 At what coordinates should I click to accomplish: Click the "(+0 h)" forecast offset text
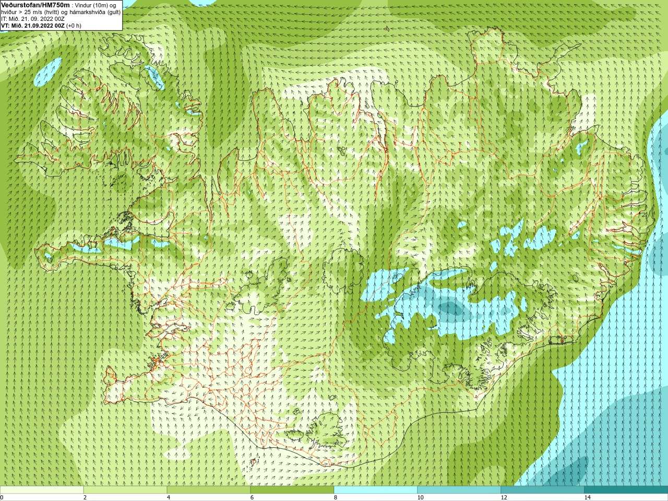coord(74,25)
